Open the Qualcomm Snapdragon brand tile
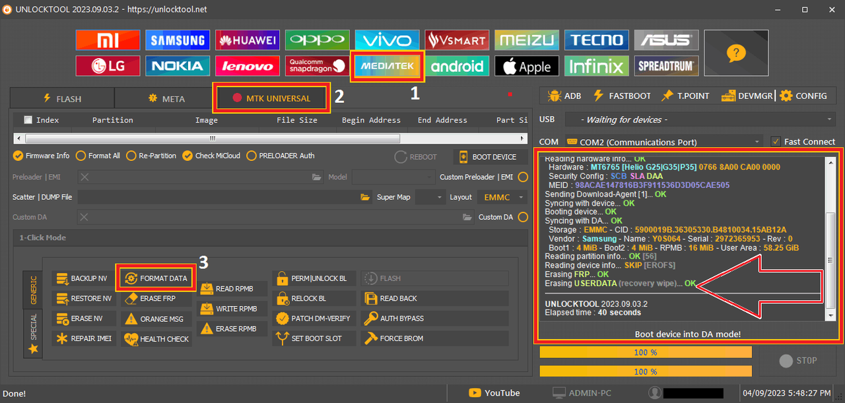This screenshot has height=403, width=845. (x=318, y=66)
